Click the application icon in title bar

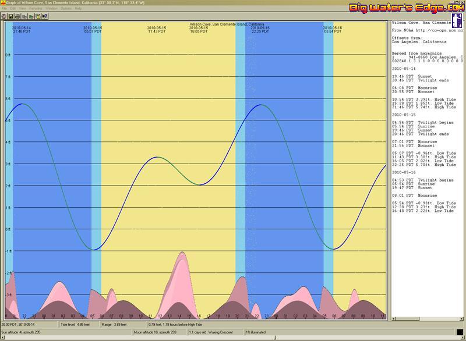3,3
